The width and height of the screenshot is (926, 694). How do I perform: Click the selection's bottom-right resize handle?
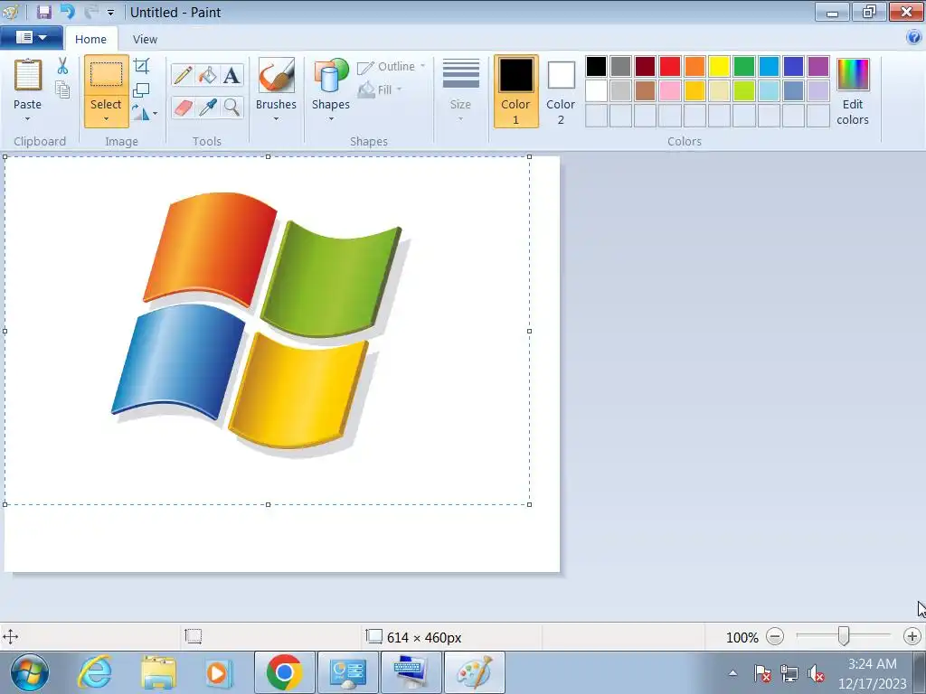(x=529, y=504)
